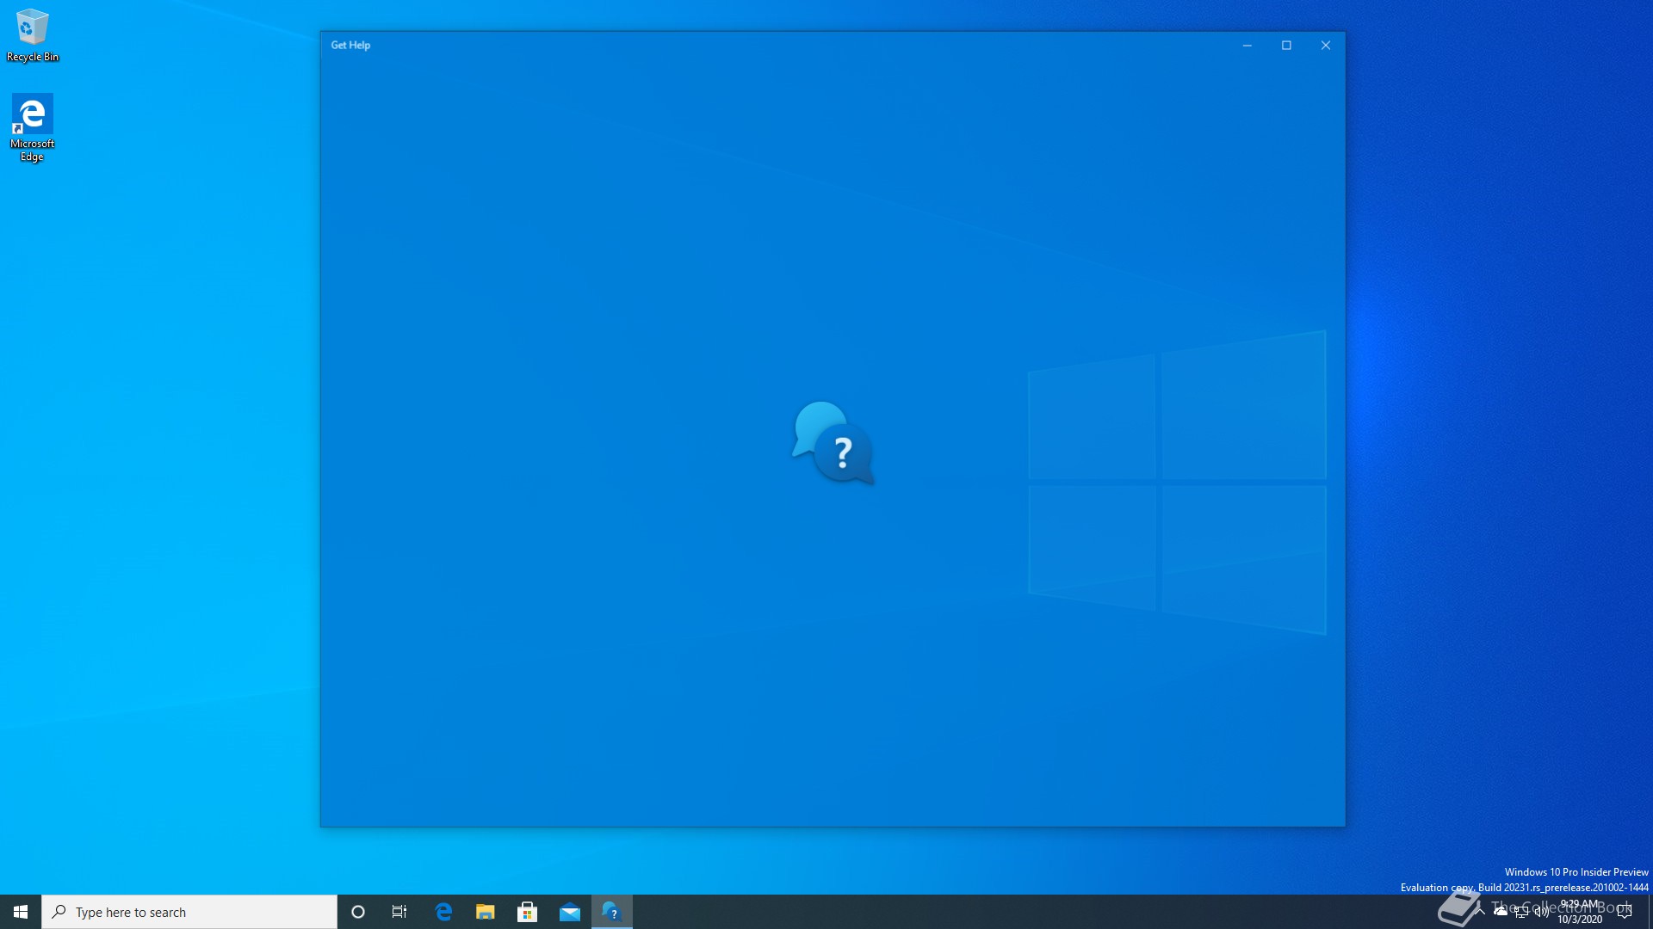Open File Explorer from the taskbar
The image size is (1653, 929).
pos(486,912)
